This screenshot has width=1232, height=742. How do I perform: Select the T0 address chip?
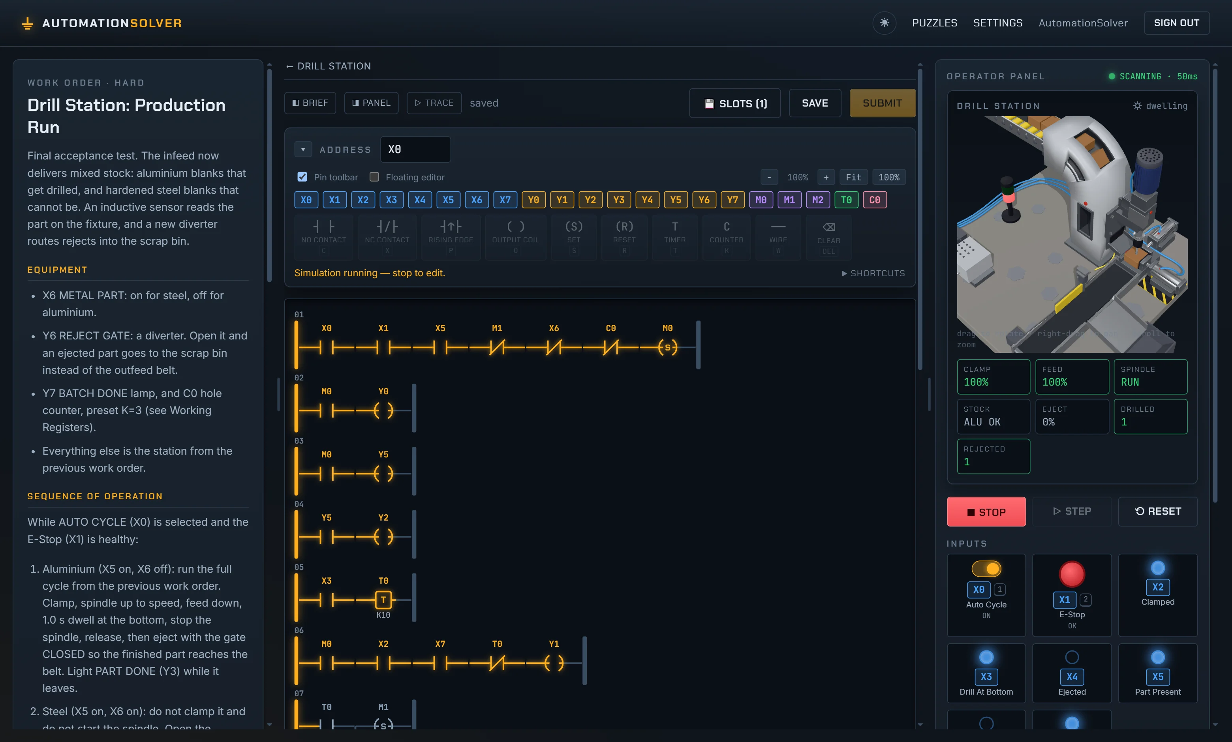(846, 200)
